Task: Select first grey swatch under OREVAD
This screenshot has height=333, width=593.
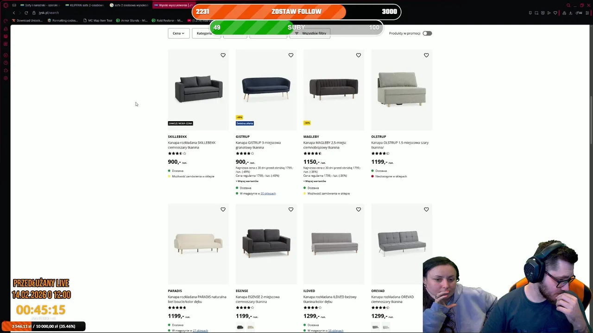Action: [375, 327]
